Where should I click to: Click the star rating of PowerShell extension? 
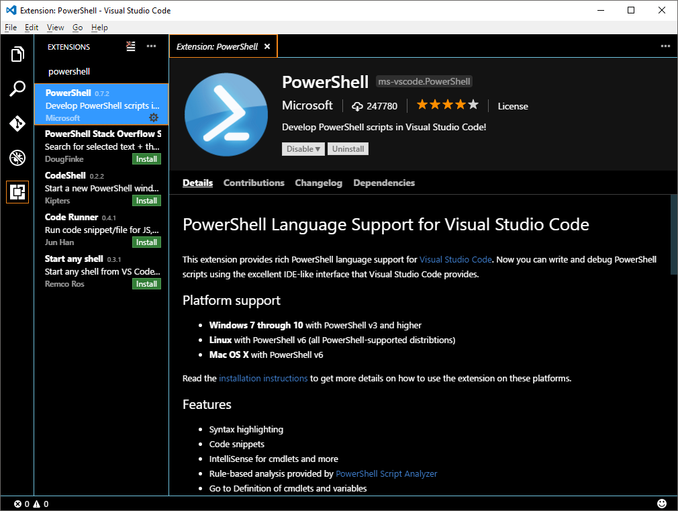click(448, 104)
